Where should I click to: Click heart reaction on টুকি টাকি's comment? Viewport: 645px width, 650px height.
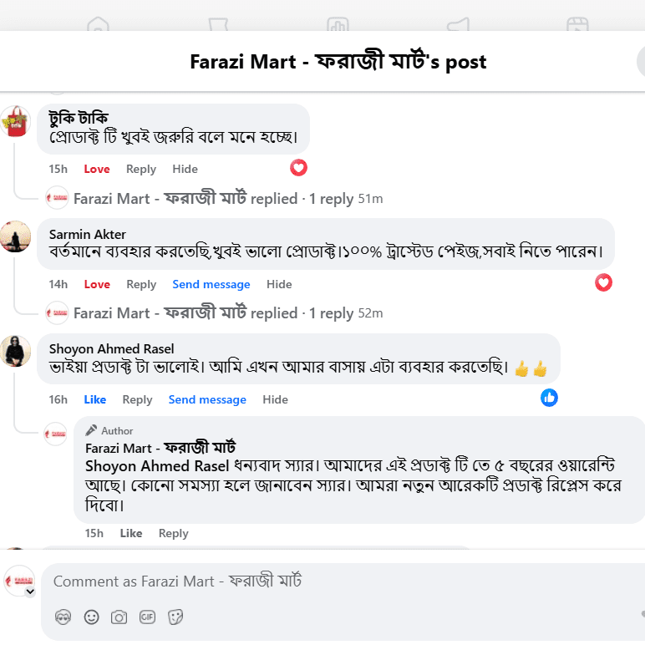(x=298, y=168)
